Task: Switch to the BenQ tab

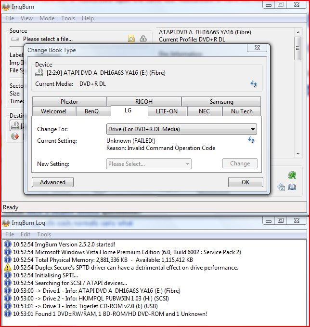Action: [x=93, y=111]
